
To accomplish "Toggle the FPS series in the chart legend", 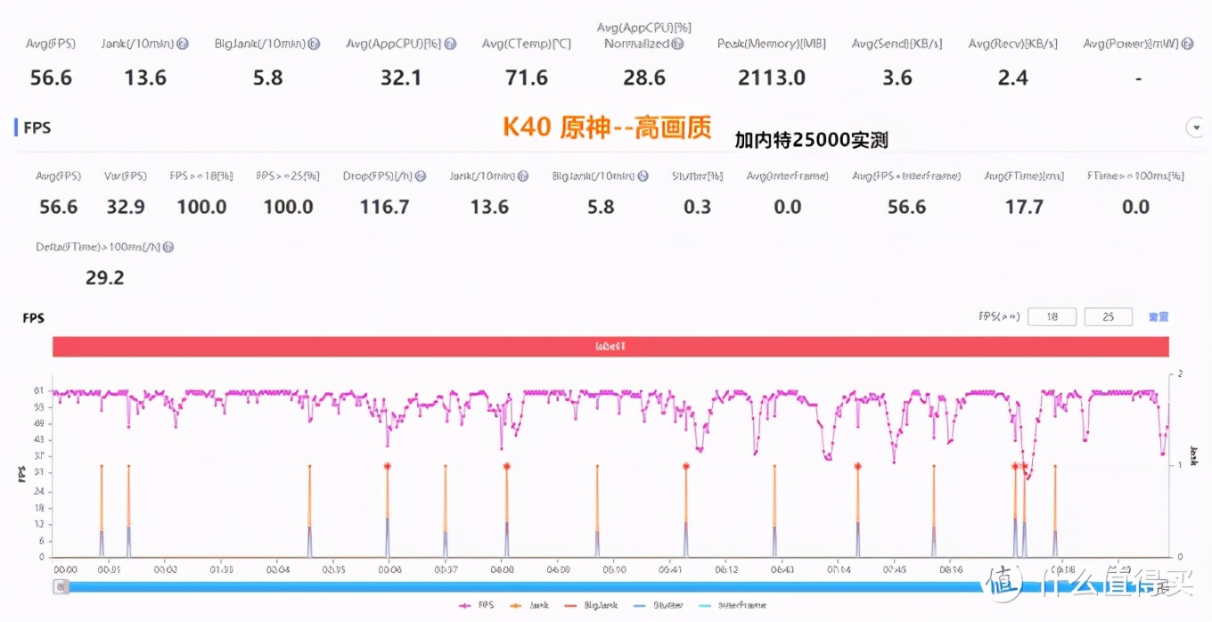I will pyautogui.click(x=477, y=605).
